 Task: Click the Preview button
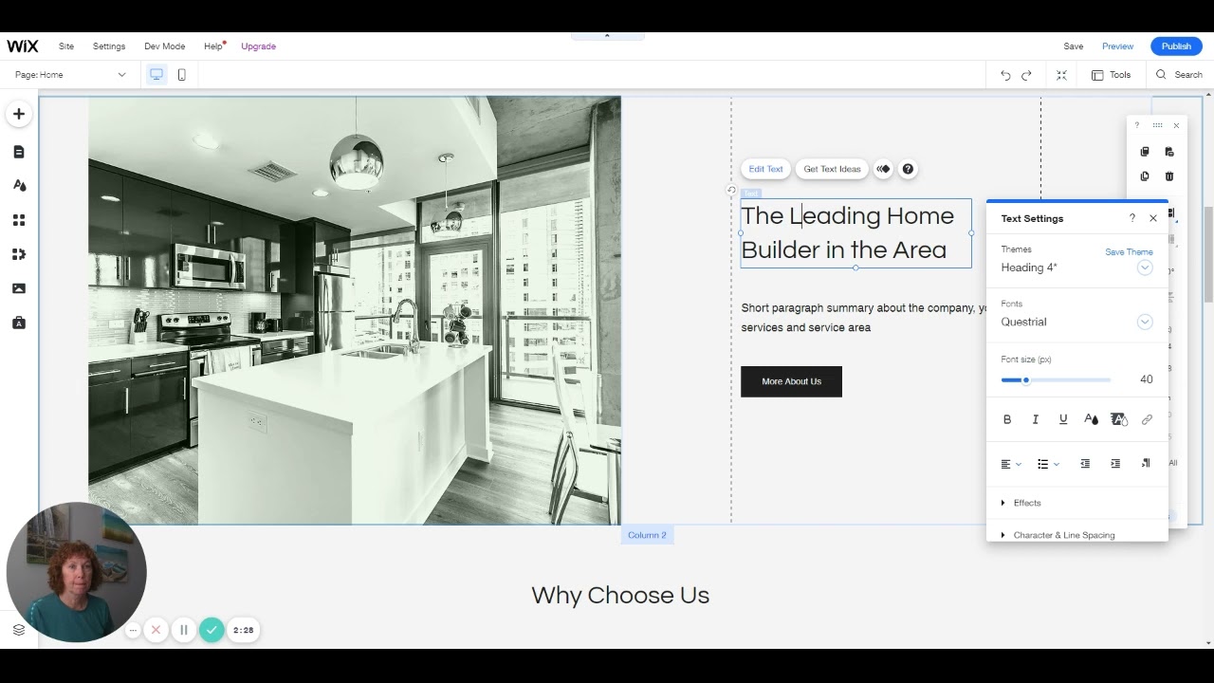(1117, 46)
